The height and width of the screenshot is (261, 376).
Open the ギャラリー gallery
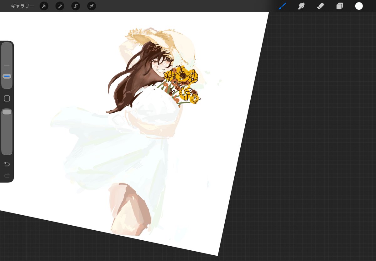point(22,6)
